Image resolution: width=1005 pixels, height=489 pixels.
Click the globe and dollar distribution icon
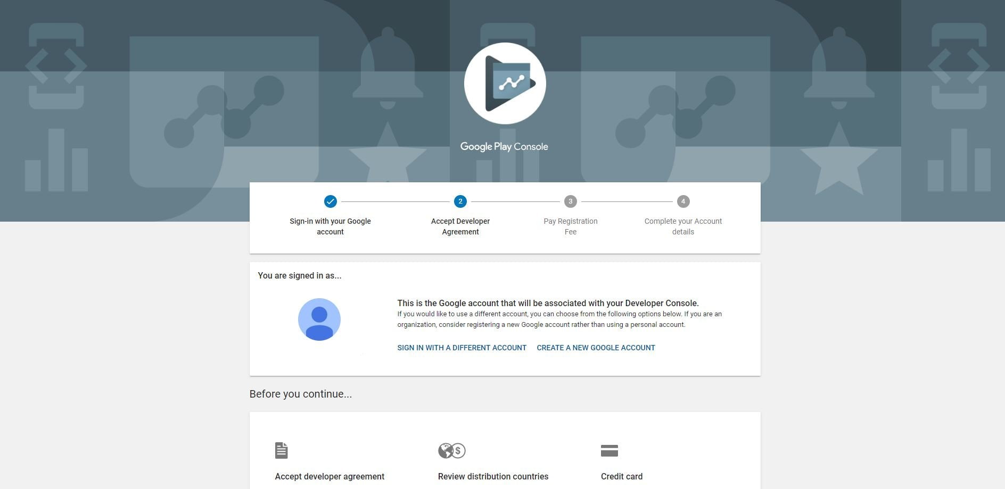(x=452, y=451)
